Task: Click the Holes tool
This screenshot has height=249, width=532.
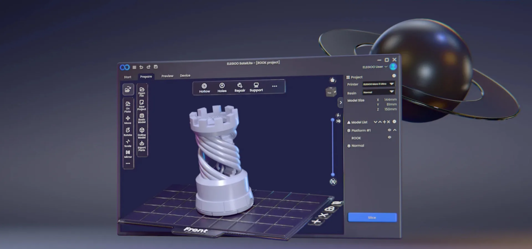Action: (x=222, y=88)
